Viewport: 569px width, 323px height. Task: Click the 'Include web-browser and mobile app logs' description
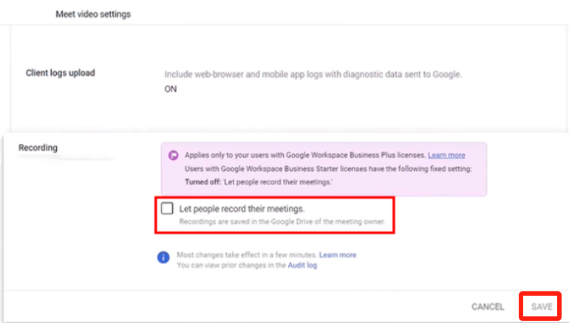coord(313,74)
